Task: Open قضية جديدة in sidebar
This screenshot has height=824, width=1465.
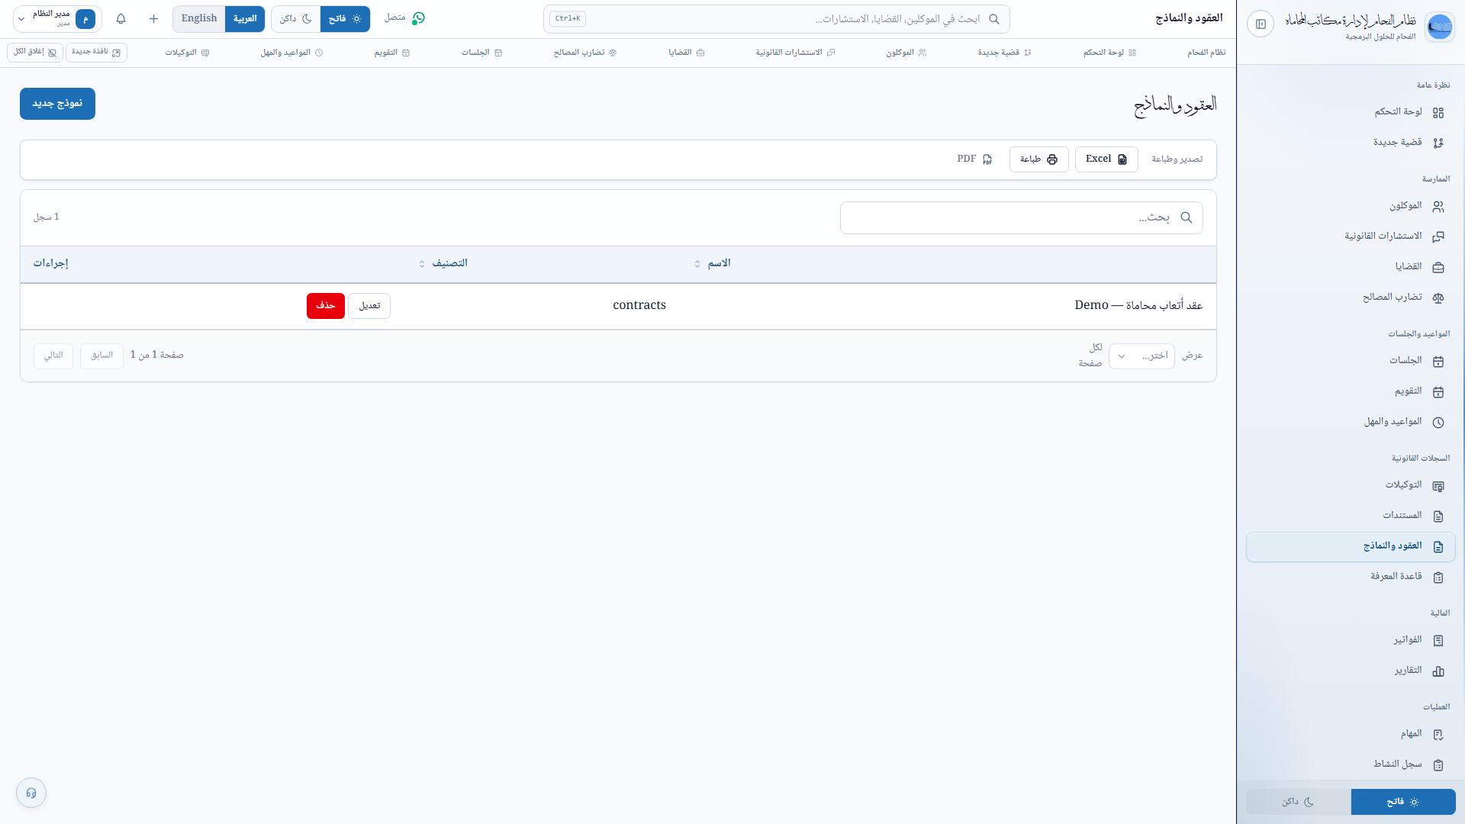Action: [1351, 143]
